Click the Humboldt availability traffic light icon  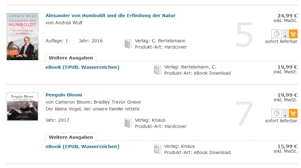285,34
